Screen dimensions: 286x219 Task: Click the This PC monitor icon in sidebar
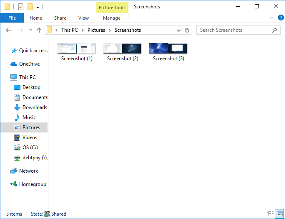[14, 77]
